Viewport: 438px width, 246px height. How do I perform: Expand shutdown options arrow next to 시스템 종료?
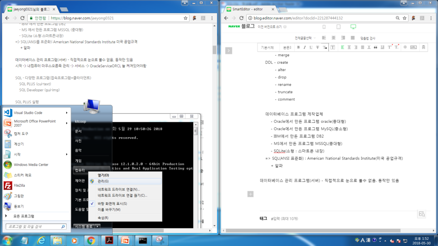(97, 227)
